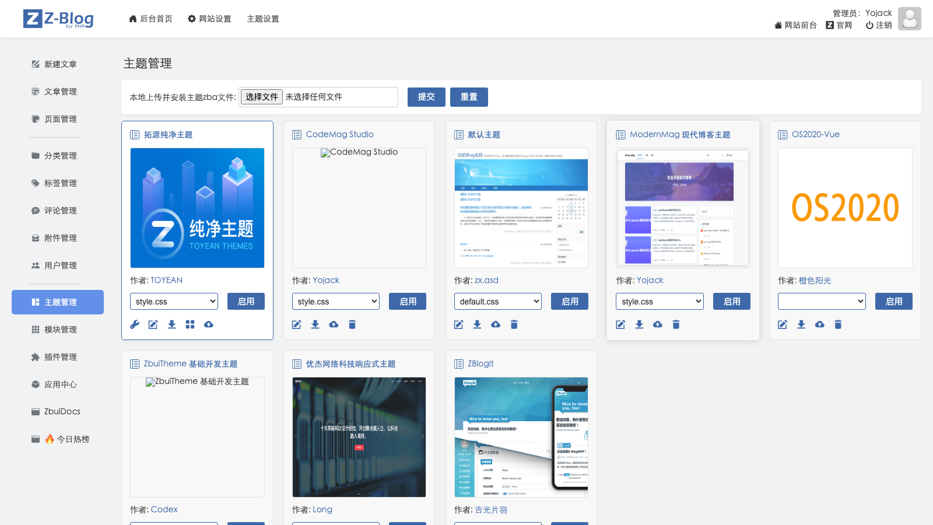The height and width of the screenshot is (525, 933).
Task: Enable the ModernMag theme
Action: [732, 302]
